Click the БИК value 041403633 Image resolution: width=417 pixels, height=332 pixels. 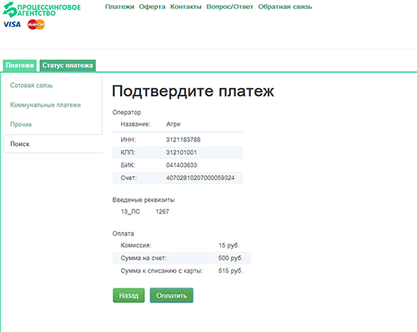point(181,165)
